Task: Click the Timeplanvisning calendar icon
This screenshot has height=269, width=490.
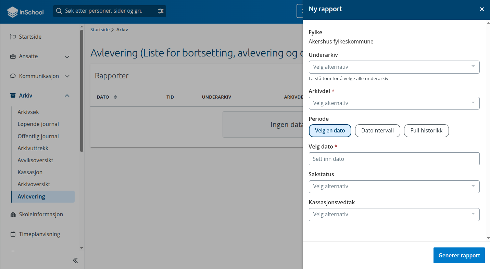Action: [x=13, y=234]
